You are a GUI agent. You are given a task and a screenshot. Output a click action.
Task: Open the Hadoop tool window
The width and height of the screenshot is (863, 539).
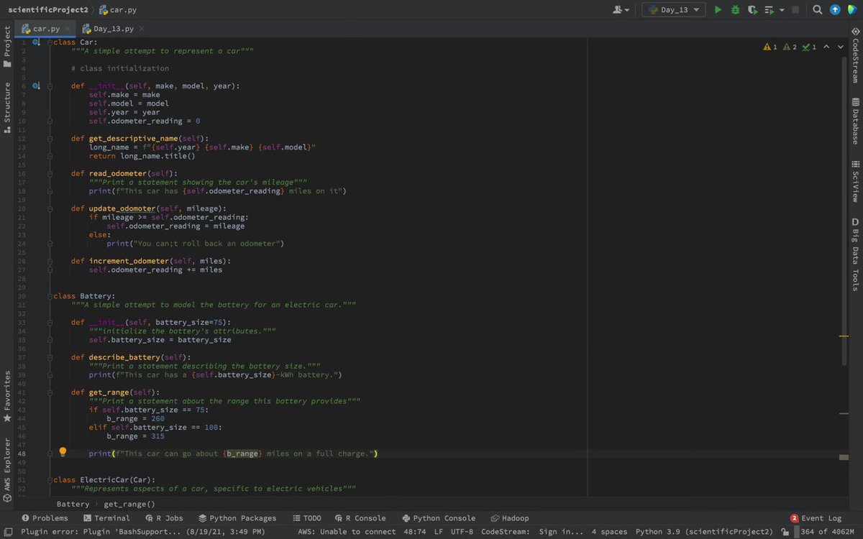click(510, 518)
